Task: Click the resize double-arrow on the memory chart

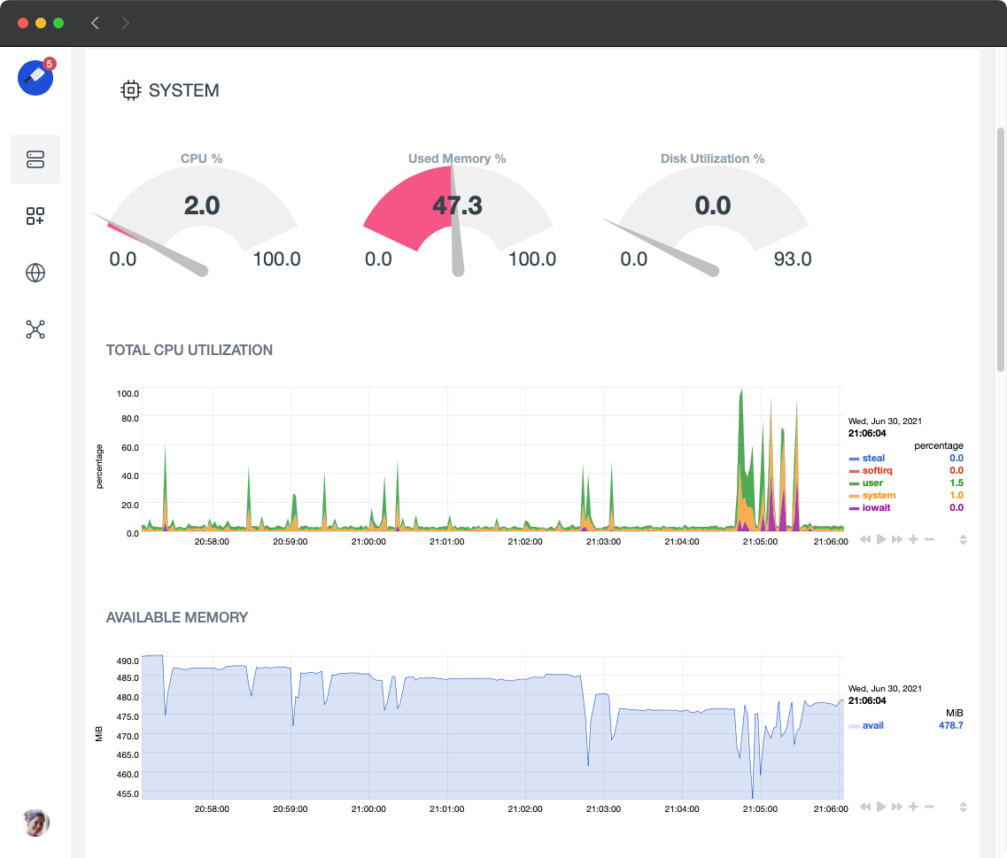Action: pos(962,807)
